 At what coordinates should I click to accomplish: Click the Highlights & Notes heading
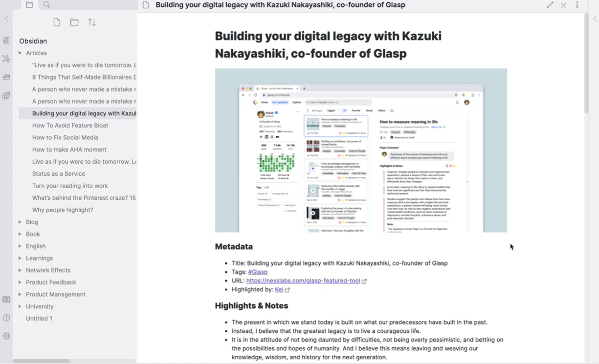tap(251, 306)
